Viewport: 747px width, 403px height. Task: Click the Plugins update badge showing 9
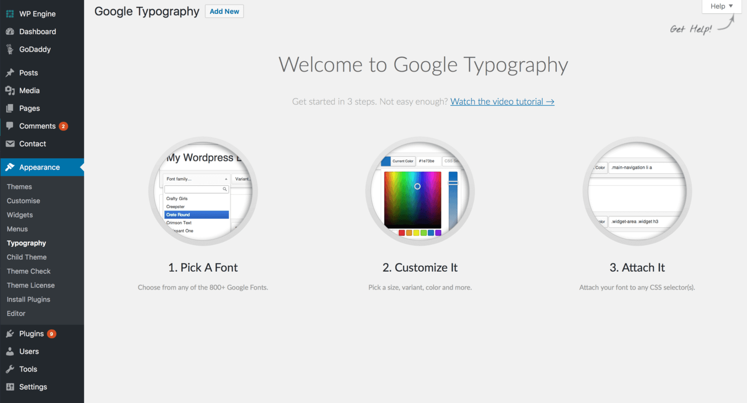click(x=52, y=334)
